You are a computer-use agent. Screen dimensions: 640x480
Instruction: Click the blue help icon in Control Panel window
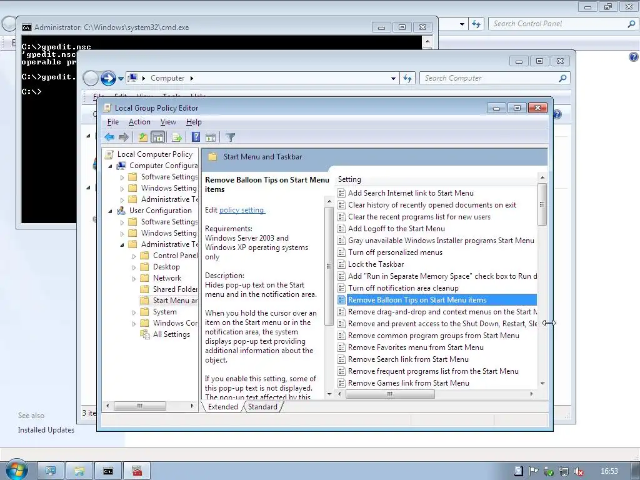[x=634, y=57]
